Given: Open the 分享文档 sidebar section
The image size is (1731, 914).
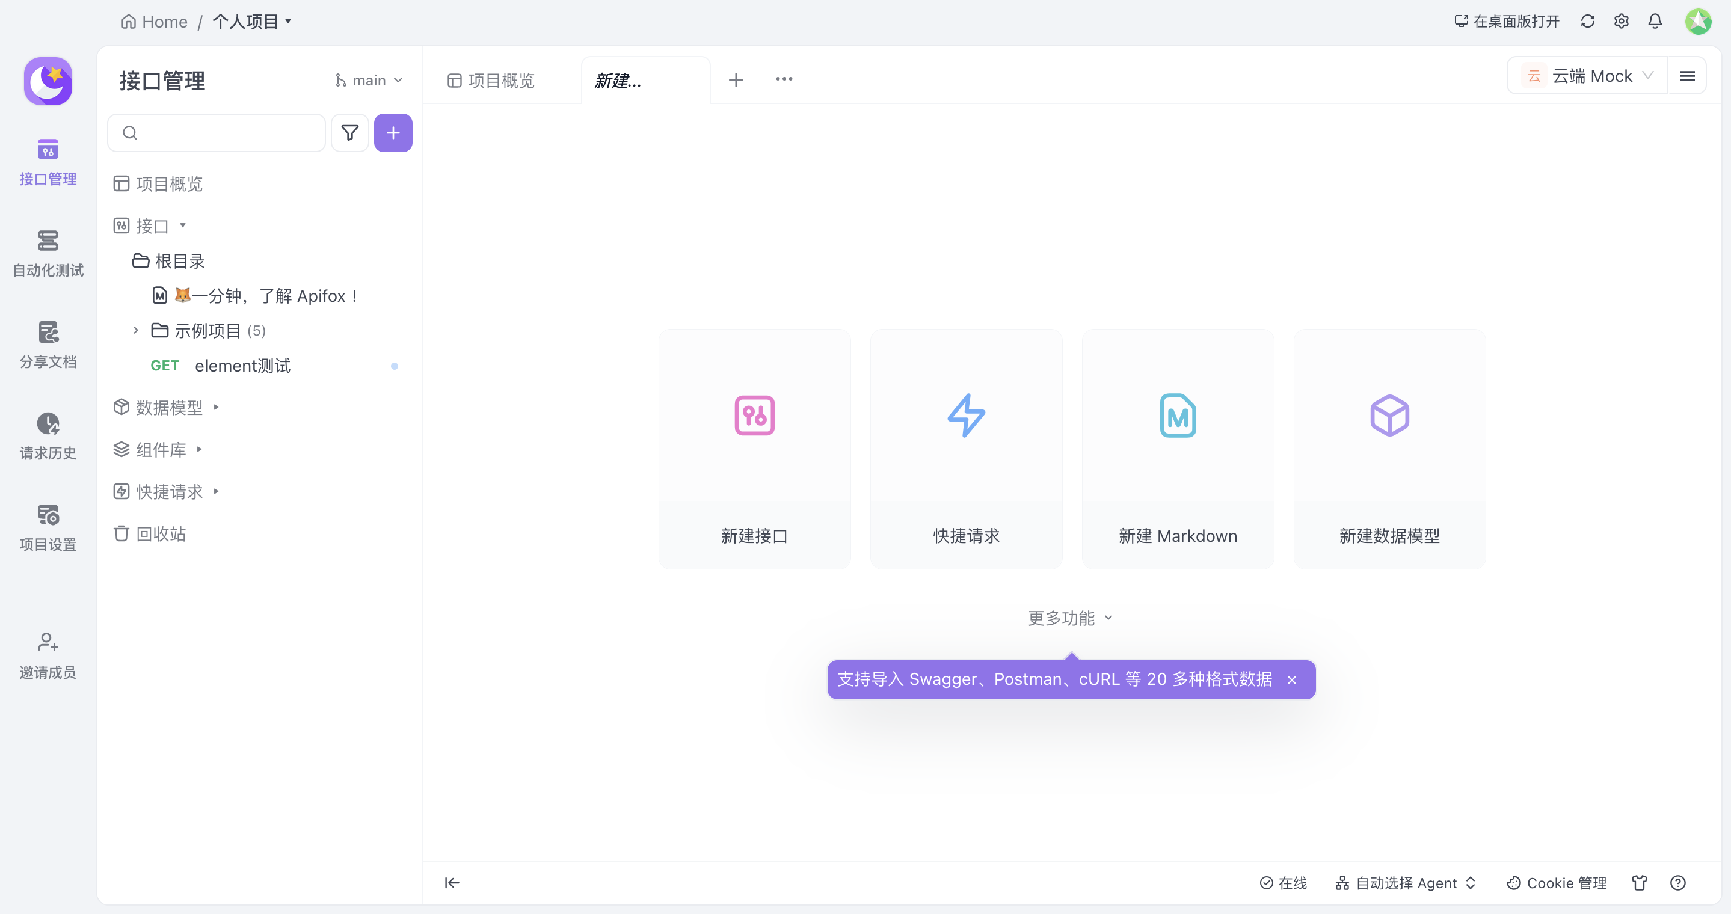Looking at the screenshot, I should click(48, 344).
